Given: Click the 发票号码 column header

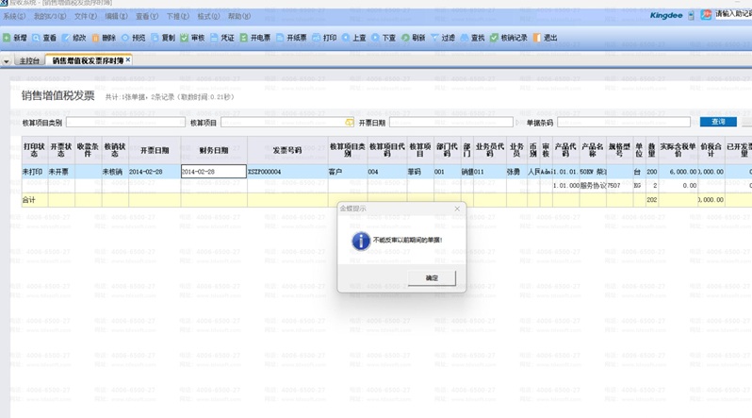Looking at the screenshot, I should 287,150.
